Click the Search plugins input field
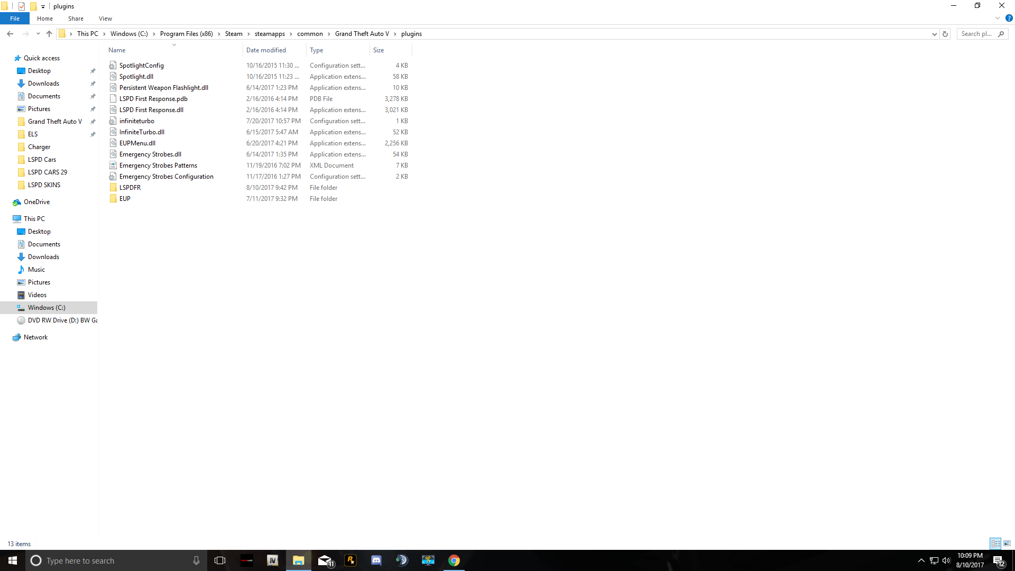The image size is (1015, 571). pyautogui.click(x=977, y=34)
